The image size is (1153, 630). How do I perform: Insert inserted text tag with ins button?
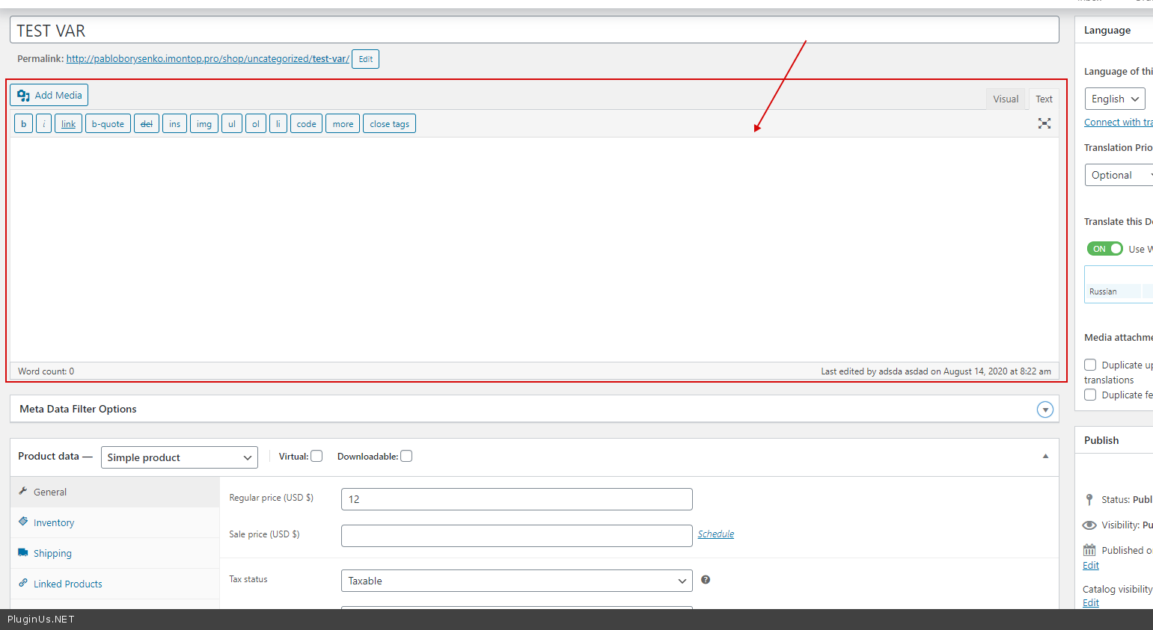174,123
